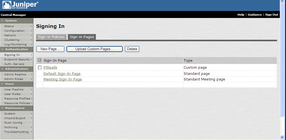Check the PINsafe row checkbox

40,68
